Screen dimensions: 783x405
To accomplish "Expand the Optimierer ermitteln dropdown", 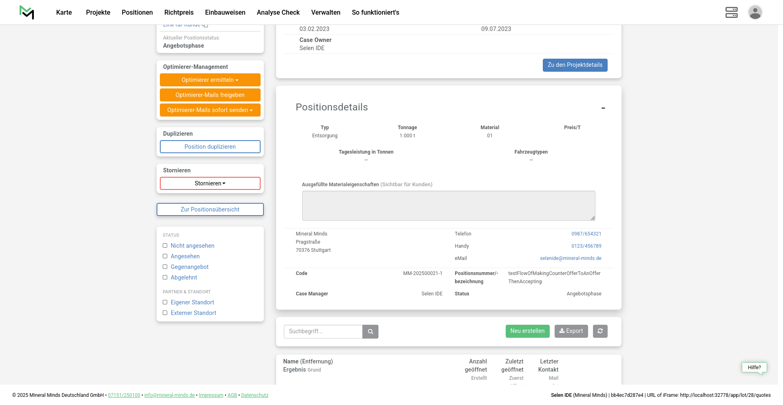I will tap(210, 80).
